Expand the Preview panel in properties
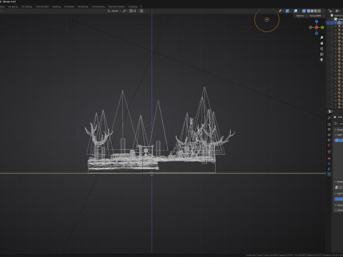This screenshot has width=343, height=257. 338,130
